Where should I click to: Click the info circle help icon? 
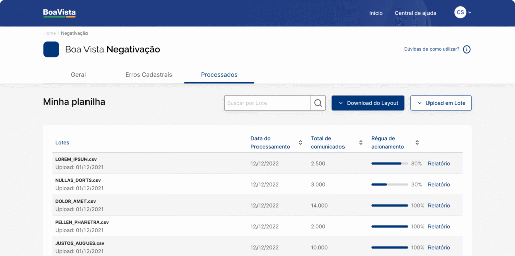tap(467, 49)
